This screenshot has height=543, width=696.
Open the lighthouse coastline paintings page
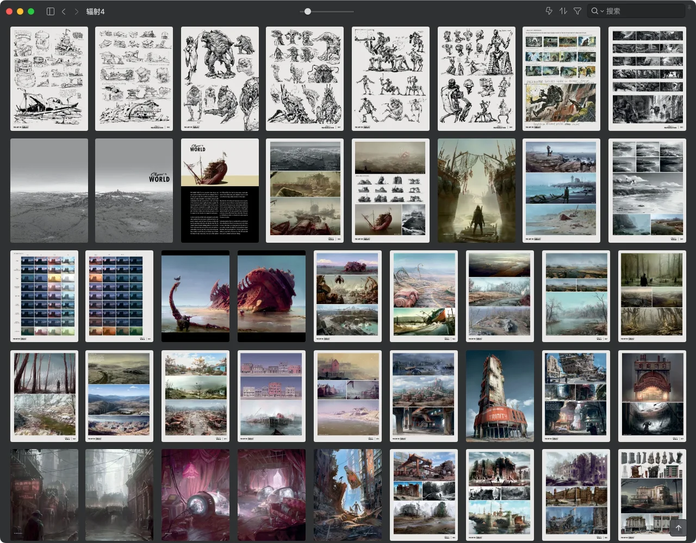(x=561, y=191)
